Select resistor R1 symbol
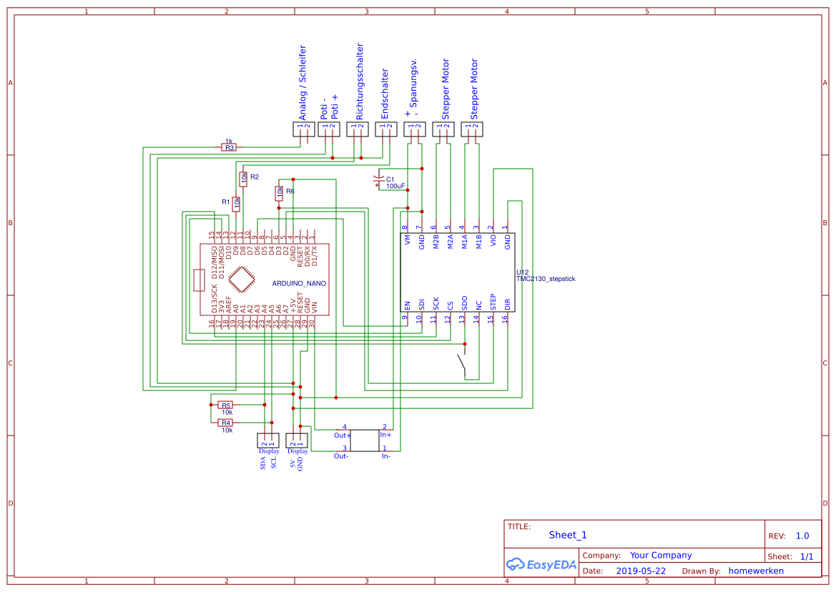The image size is (836, 592). [236, 203]
